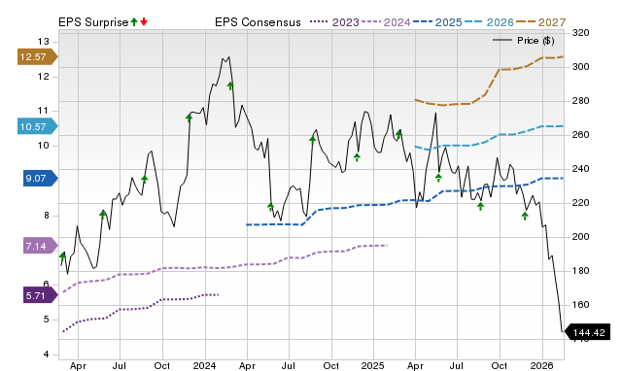Image resolution: width=622 pixels, height=371 pixels.
Task: Click the brown 12.57 value tag
Action: (37, 56)
